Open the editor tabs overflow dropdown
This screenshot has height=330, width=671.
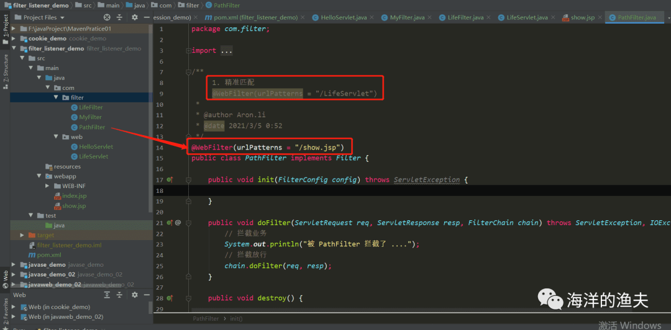tap(669, 18)
